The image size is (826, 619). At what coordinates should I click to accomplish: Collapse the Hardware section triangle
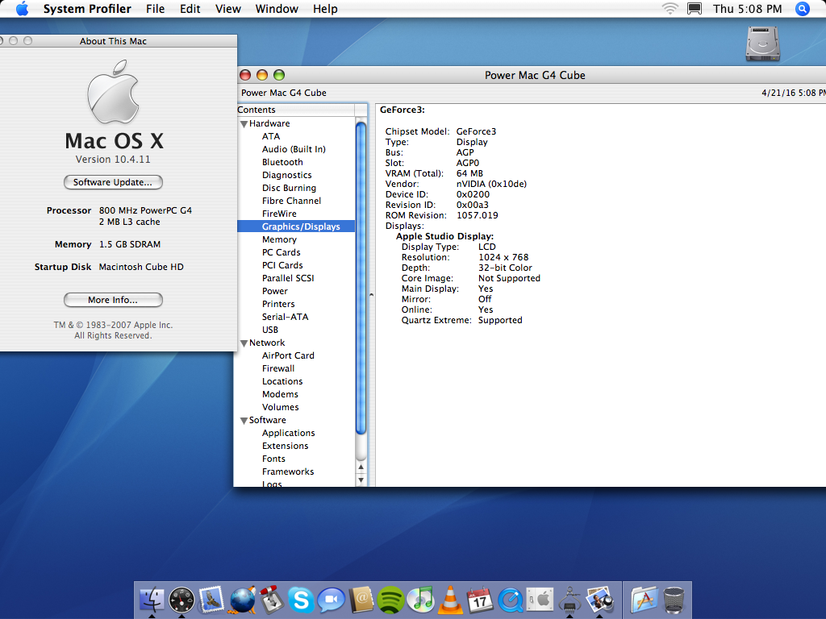click(244, 124)
